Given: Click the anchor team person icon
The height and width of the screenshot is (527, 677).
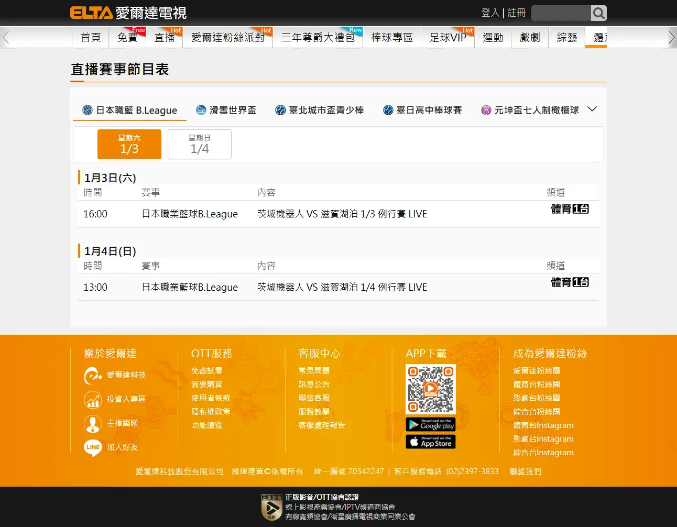Looking at the screenshot, I should tap(93, 423).
